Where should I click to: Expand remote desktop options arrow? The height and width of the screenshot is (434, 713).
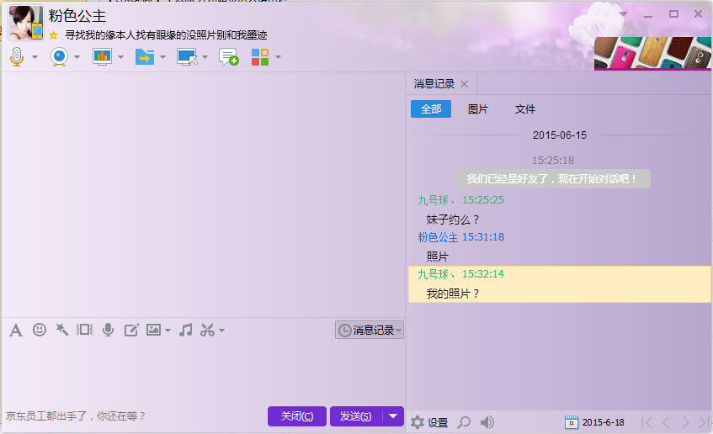click(205, 57)
